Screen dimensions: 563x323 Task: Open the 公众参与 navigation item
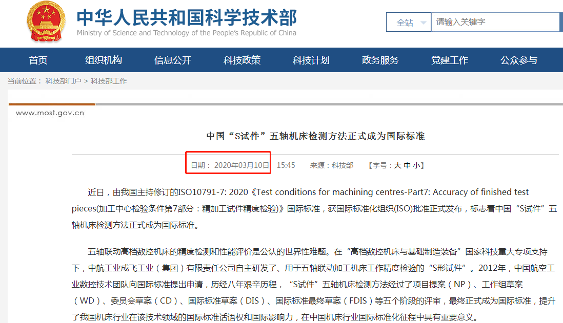tap(519, 60)
